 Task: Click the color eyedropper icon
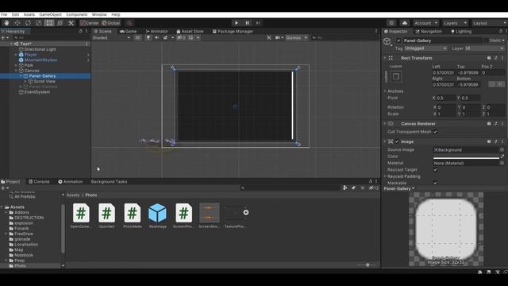click(502, 157)
